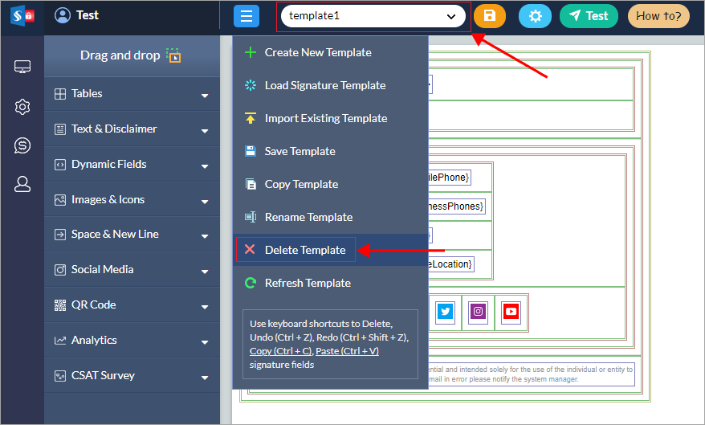Expand the Tables section

point(132,94)
